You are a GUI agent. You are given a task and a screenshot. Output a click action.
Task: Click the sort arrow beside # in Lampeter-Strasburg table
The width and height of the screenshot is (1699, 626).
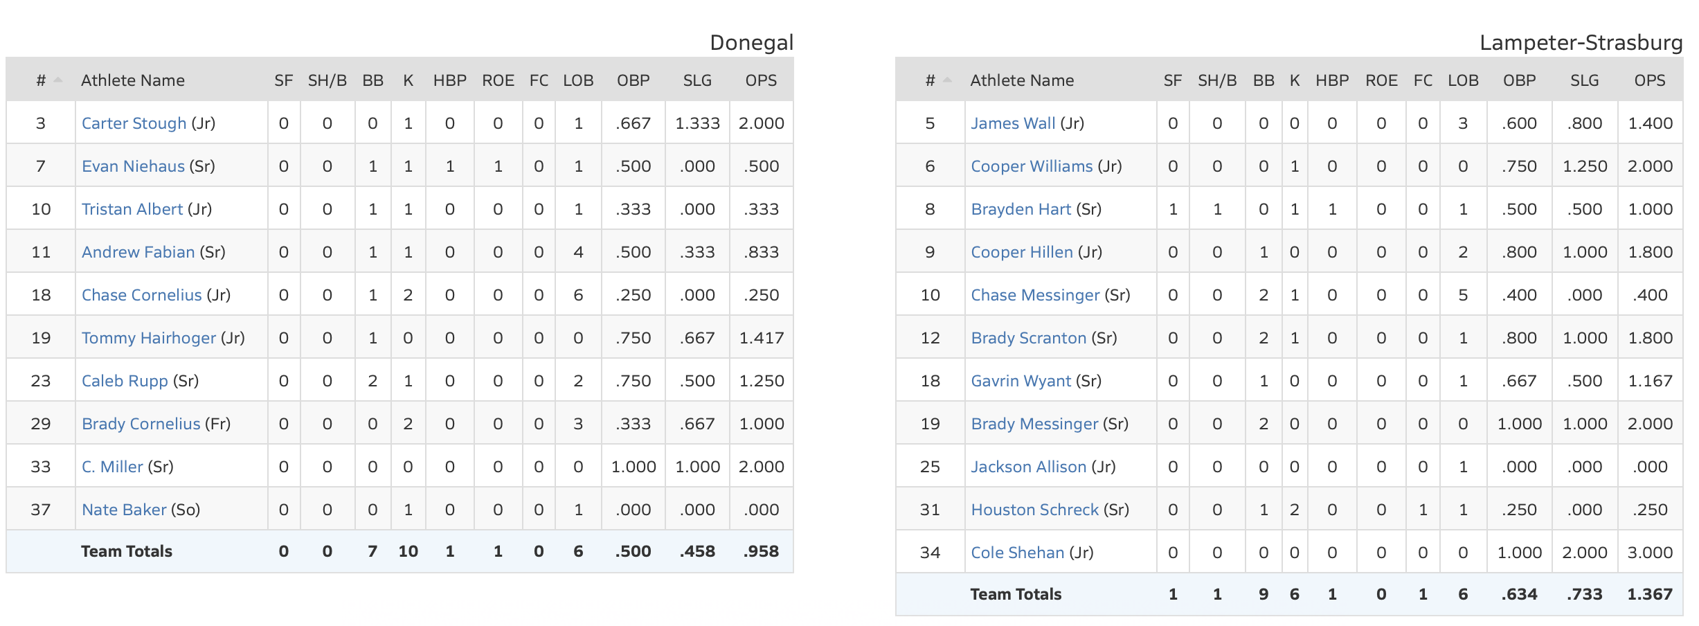(x=947, y=80)
